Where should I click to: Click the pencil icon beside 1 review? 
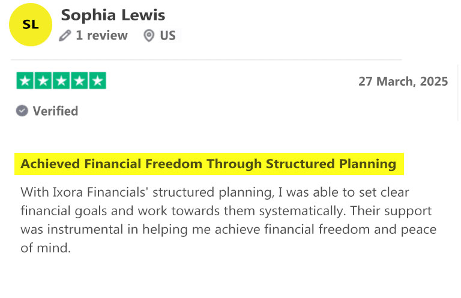pyautogui.click(x=65, y=36)
